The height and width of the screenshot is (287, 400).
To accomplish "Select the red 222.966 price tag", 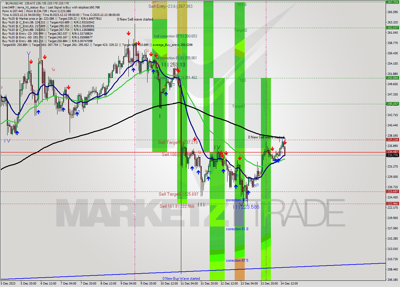I will click(x=392, y=204).
